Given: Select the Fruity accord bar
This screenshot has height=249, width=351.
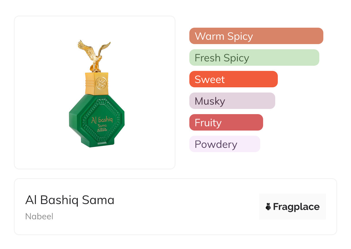Looking at the screenshot, I should (226, 122).
